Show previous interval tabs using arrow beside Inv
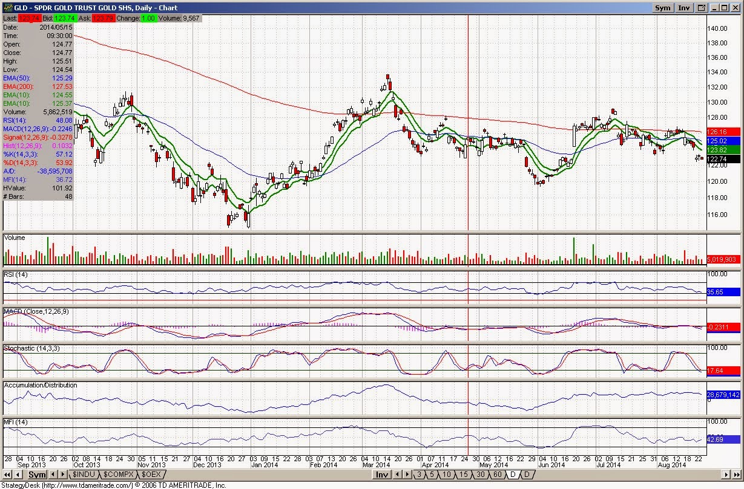The height and width of the screenshot is (489, 744). coord(397,474)
